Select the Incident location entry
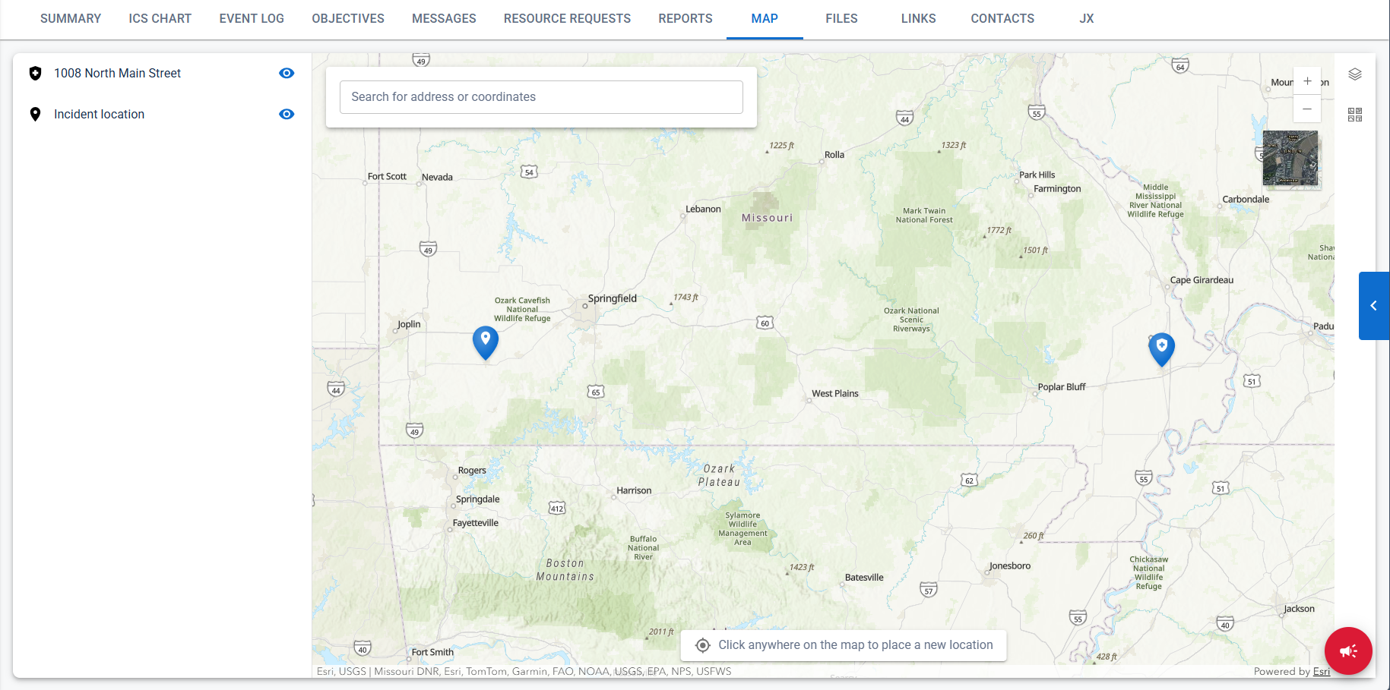The width and height of the screenshot is (1390, 690). coord(99,115)
